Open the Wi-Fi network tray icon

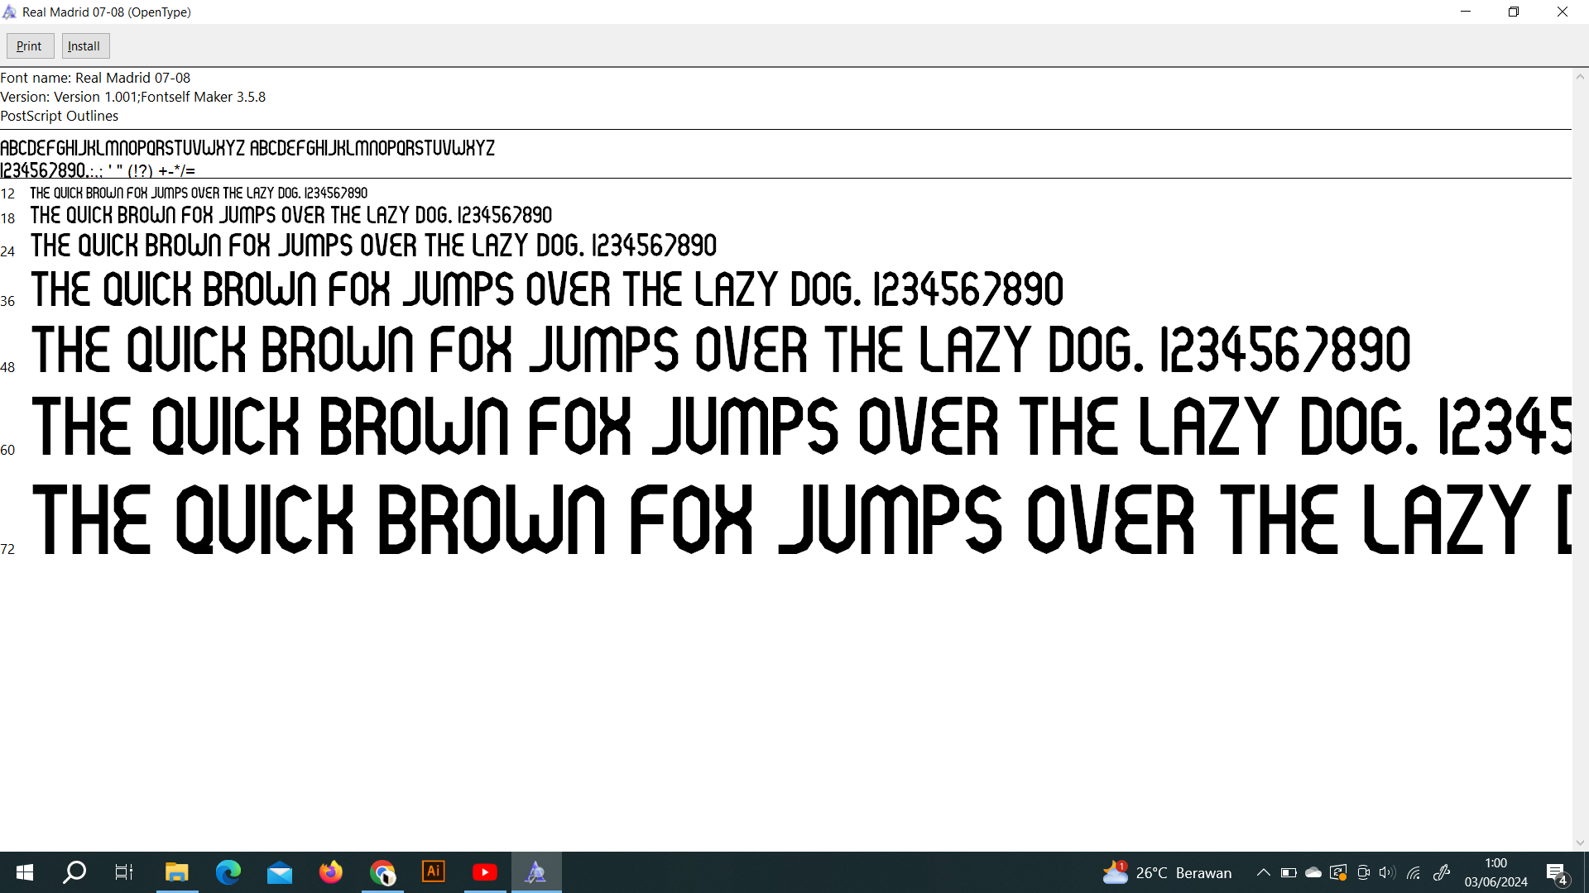pyautogui.click(x=1414, y=872)
